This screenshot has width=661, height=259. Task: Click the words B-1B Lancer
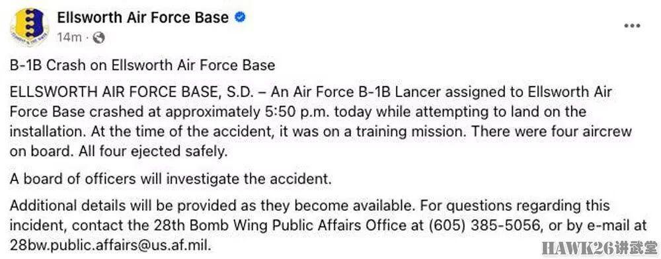[x=426, y=92]
